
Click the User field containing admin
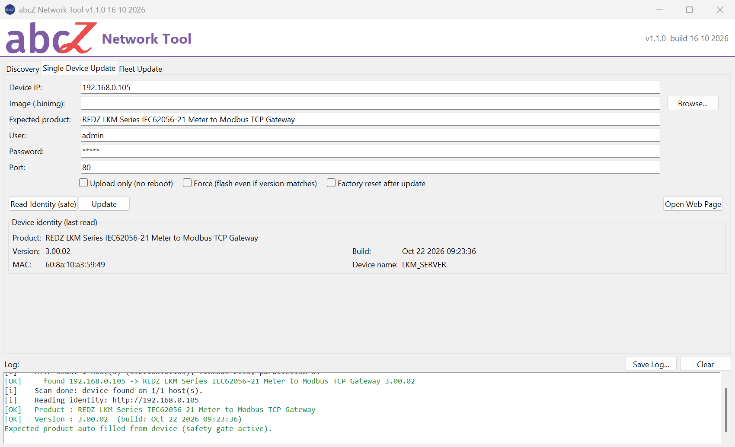[370, 135]
